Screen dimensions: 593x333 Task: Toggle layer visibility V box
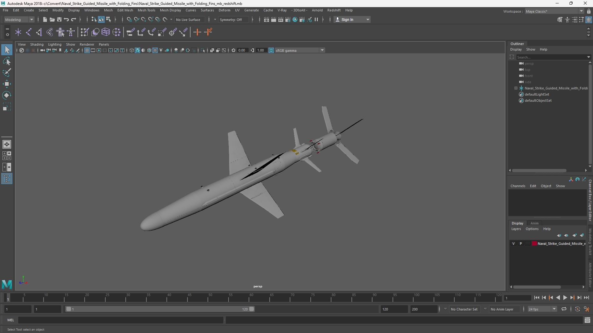(514, 244)
